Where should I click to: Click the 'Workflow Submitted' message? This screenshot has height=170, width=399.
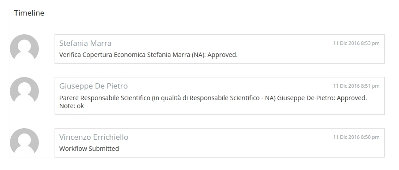click(89, 149)
